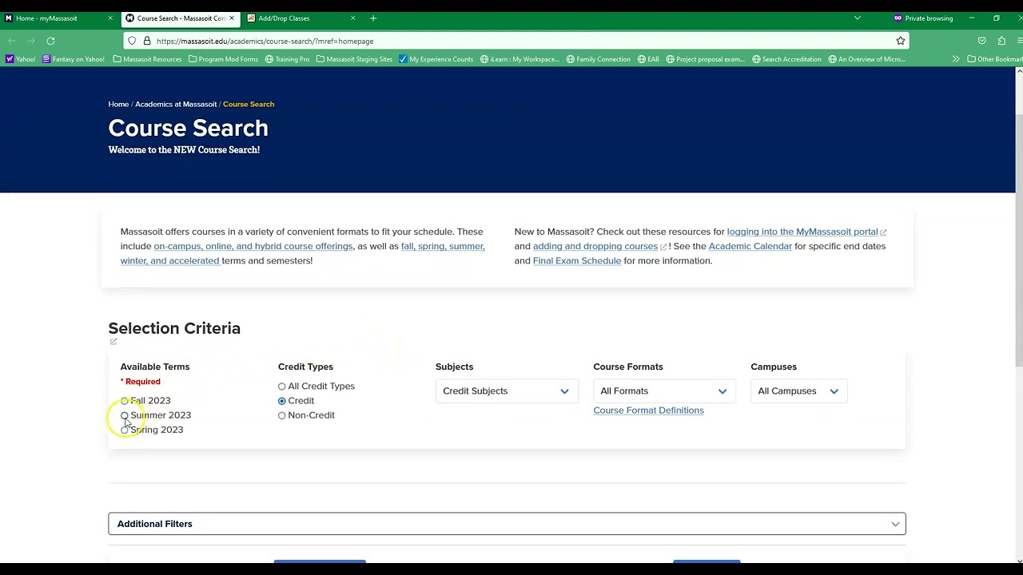1023x575 pixels.
Task: Show more bookmarks with the double chevron
Action: [x=956, y=59]
